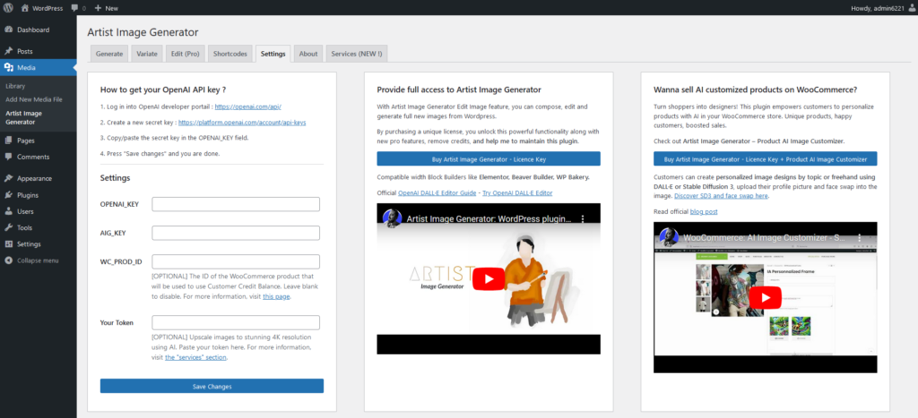The image size is (918, 418).
Task: Open the WooCommerce video three-dot options menu
Action: (x=860, y=238)
